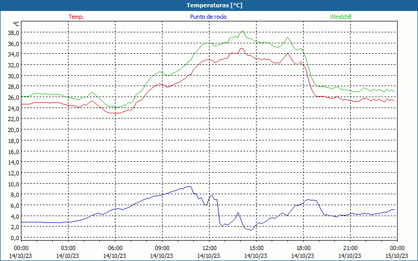The width and height of the screenshot is (418, 261).
Task: Click the 15/10/23 date label
Action: 397,256
